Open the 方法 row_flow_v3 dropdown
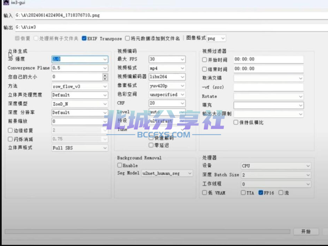The image size is (328, 246). click(x=80, y=86)
